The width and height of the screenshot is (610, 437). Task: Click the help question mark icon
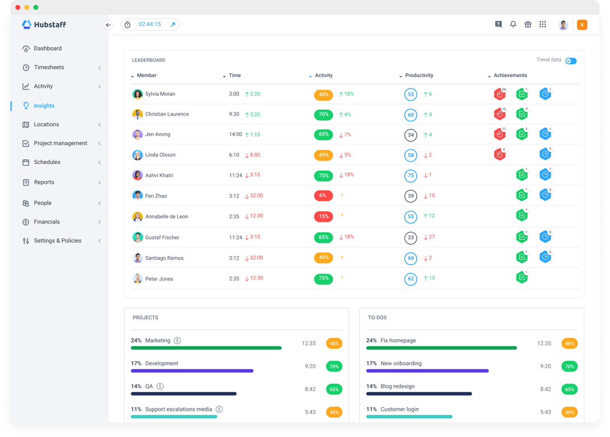498,24
